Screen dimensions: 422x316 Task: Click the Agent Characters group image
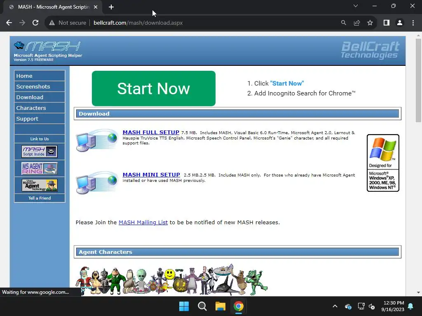pyautogui.click(x=172, y=279)
